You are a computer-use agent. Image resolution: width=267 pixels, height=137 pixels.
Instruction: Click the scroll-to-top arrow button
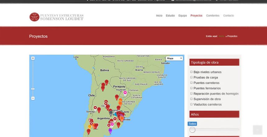pos(257,130)
